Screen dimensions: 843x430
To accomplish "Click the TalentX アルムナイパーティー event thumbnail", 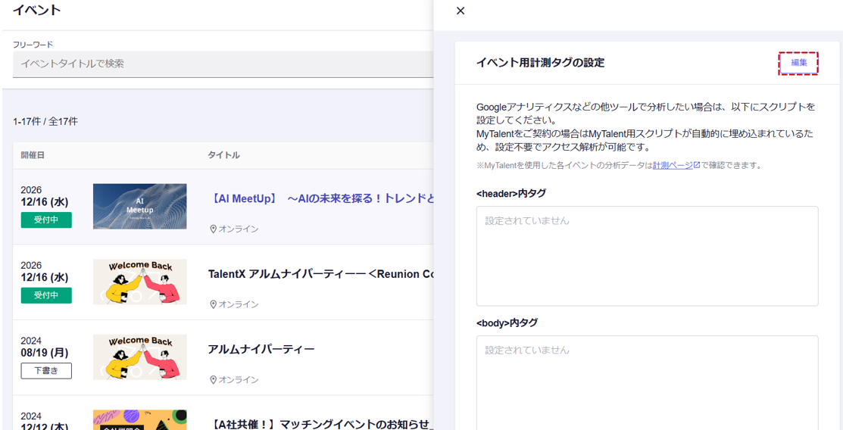I will 139,282.
